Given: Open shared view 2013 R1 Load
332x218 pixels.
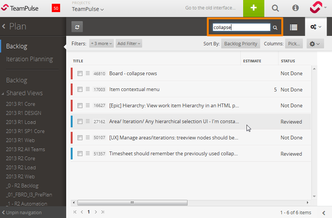Looking at the screenshot, I should pyautogui.click(x=21, y=122).
